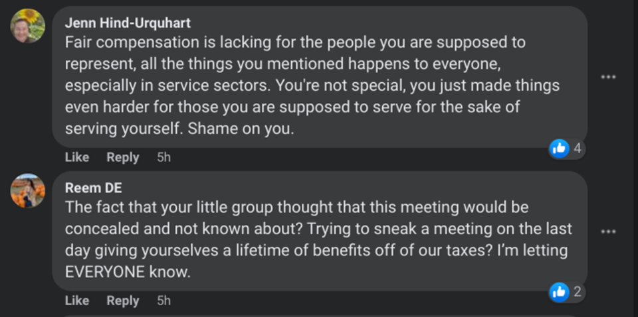
Task: Open 5h timestamp of Reem DE's comment
Action: [164, 301]
